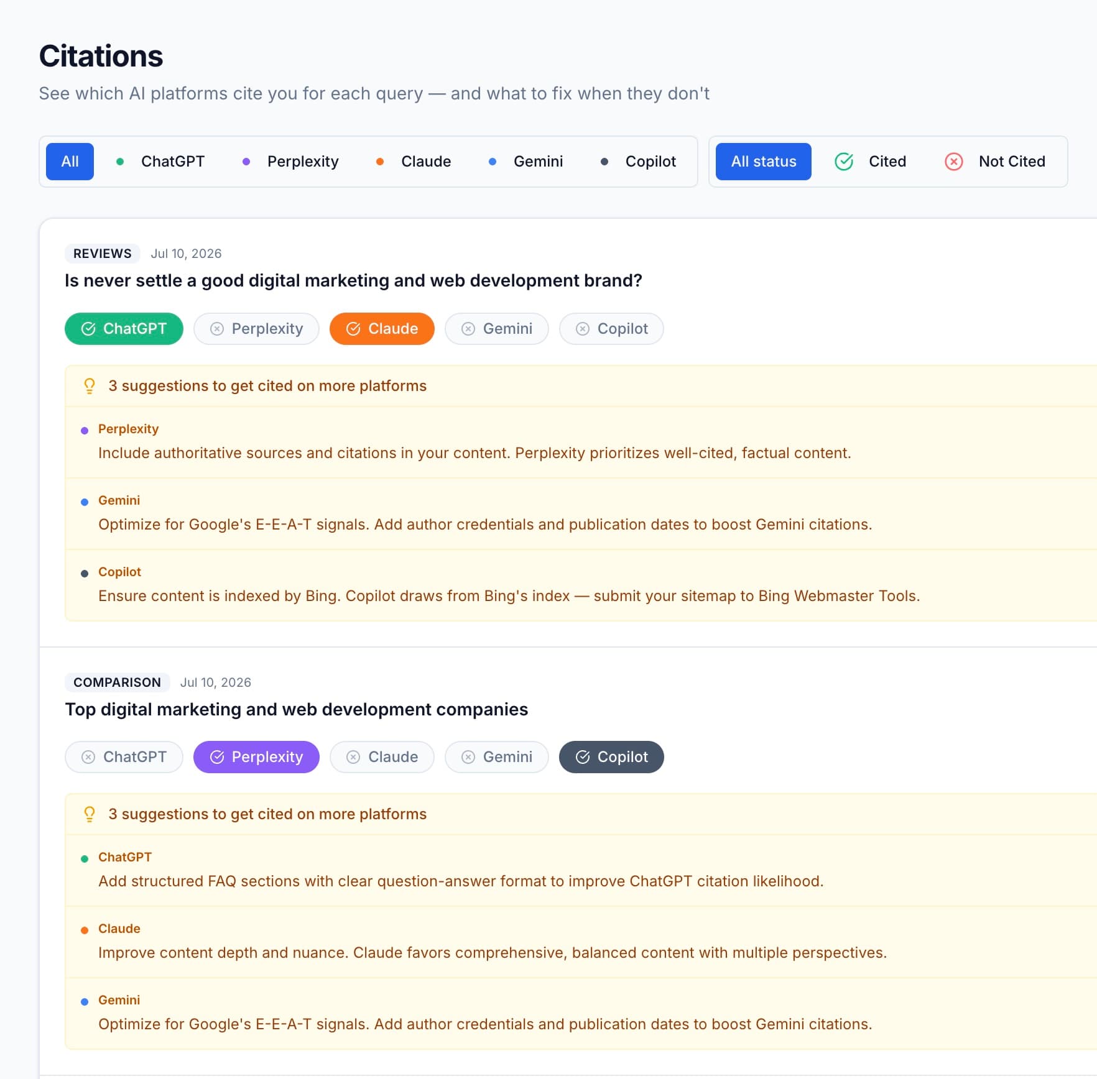Click uncited Copilot badge on Reviews query
Image resolution: width=1097 pixels, height=1079 pixels.
[x=611, y=329]
